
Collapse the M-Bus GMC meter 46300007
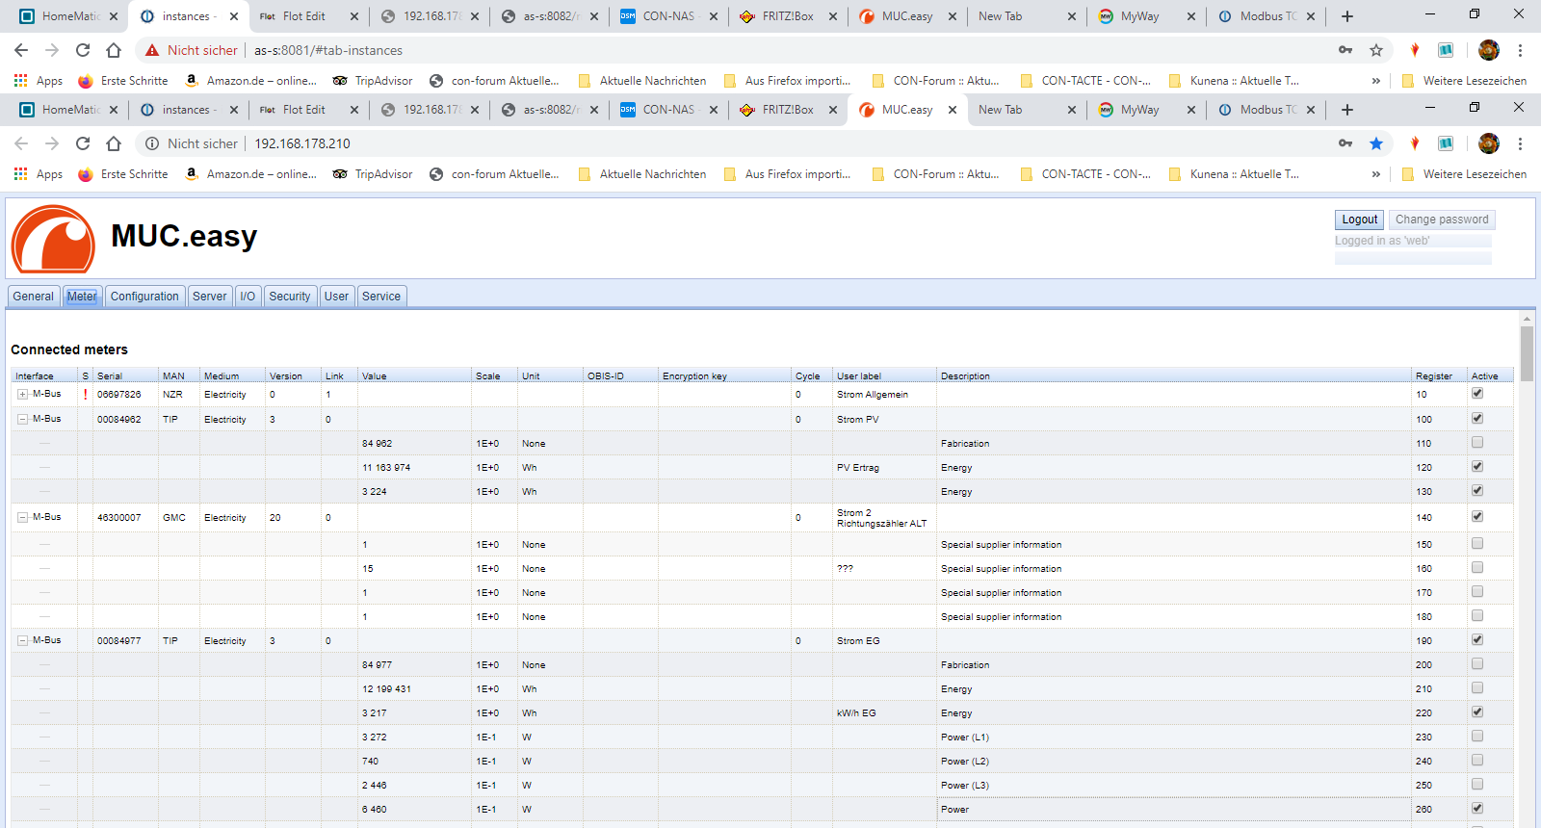(x=22, y=517)
